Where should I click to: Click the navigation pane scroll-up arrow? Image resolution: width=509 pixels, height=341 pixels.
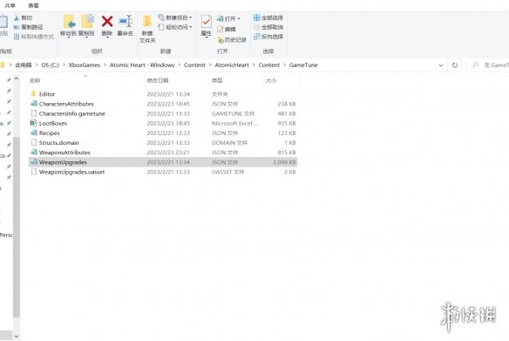tap(17, 78)
